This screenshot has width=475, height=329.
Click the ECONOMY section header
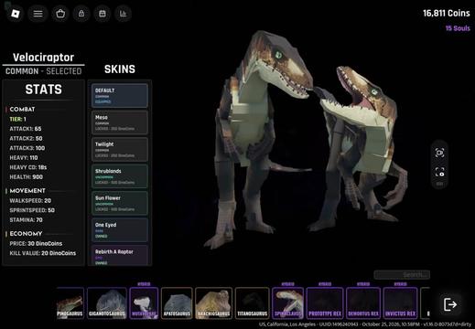(x=26, y=234)
